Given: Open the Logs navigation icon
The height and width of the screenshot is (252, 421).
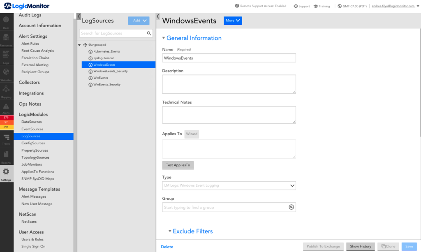Looking at the screenshot, I should [6, 57].
